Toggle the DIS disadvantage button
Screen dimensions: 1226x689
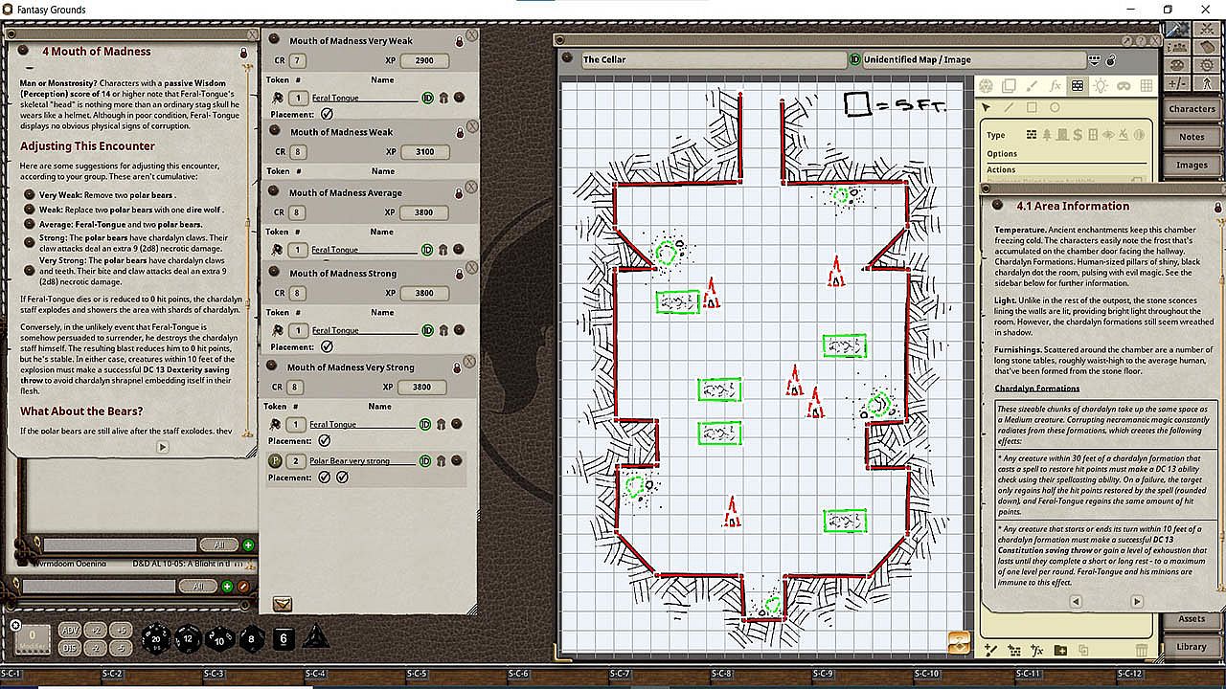(70, 647)
